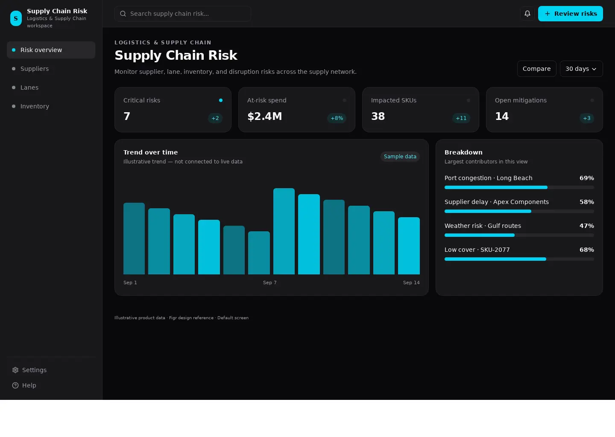Click the Low cover SKU-2077 progress bar

click(519, 259)
